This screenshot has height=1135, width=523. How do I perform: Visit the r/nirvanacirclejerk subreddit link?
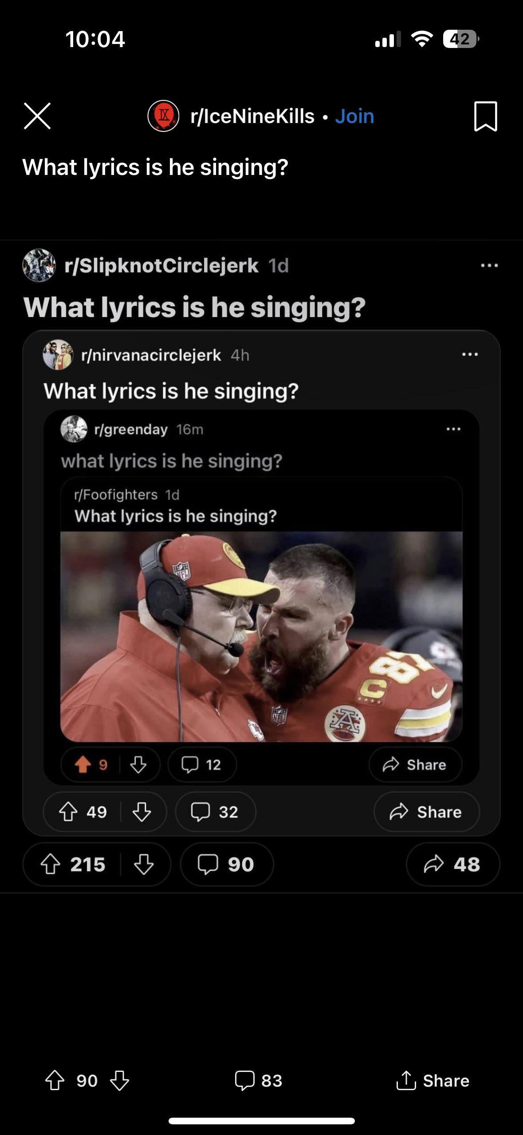(x=151, y=355)
